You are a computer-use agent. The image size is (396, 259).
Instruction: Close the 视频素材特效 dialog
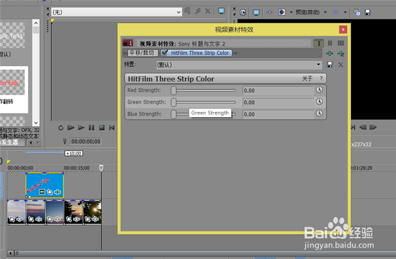tap(343, 30)
